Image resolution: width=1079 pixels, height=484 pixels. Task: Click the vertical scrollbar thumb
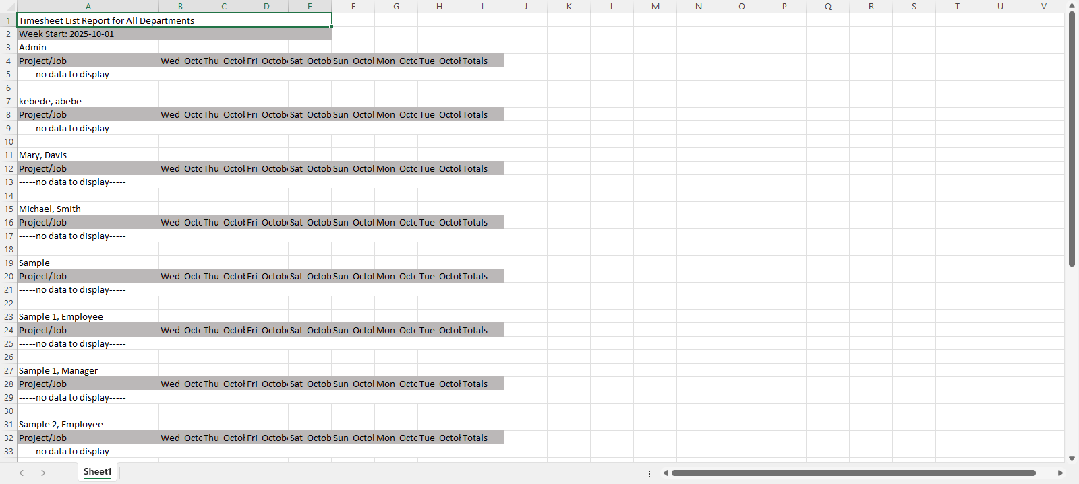(x=1072, y=138)
